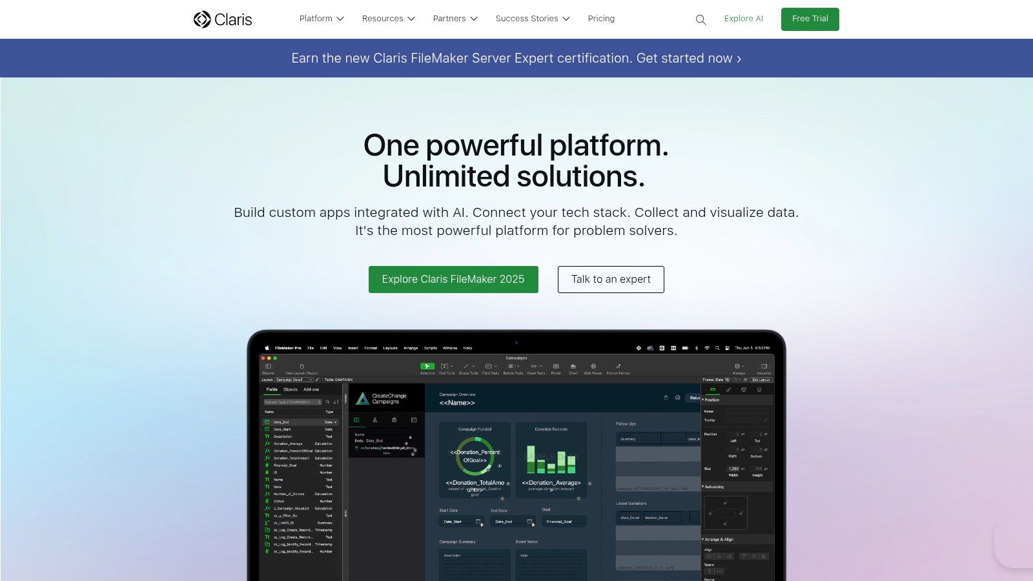1033x581 pixels.
Task: Open the Inspector Data cylinder tab
Action: click(x=759, y=390)
